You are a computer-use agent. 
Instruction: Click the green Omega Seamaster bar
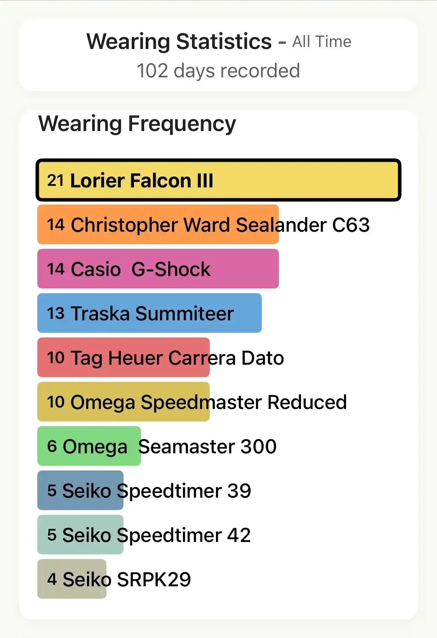click(x=89, y=446)
